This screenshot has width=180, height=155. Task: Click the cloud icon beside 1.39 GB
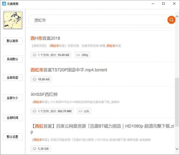[x=34, y=149]
